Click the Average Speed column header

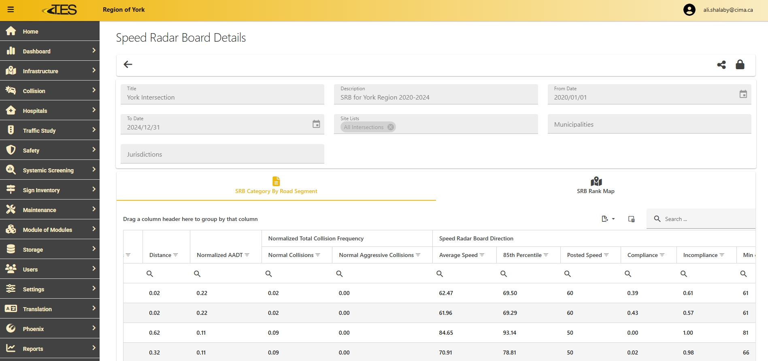coord(458,255)
